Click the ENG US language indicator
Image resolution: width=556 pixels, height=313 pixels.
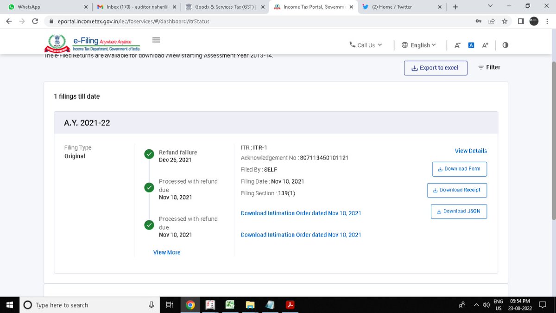[x=498, y=305]
